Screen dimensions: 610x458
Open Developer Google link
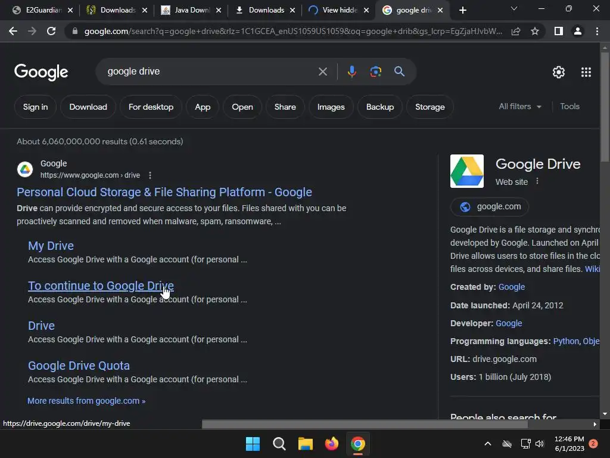(x=509, y=323)
